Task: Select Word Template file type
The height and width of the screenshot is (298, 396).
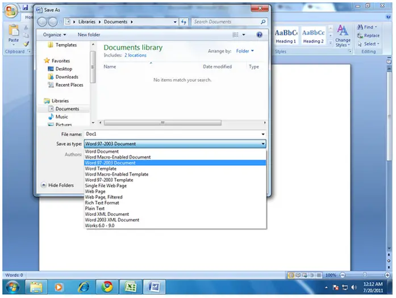Action: 175,168
